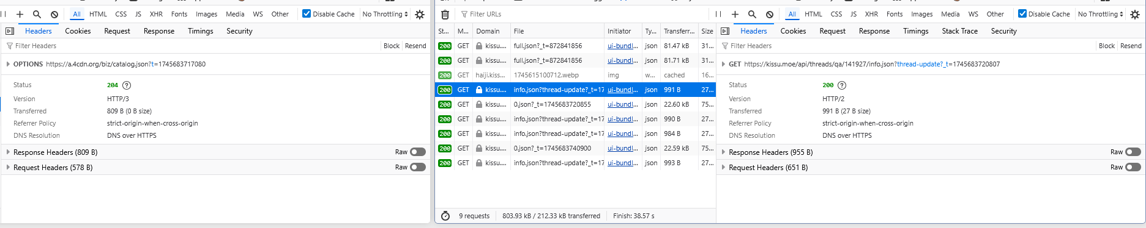Click lock icon on the 81.47 kB row
The height and width of the screenshot is (228, 1146).
[x=479, y=46]
